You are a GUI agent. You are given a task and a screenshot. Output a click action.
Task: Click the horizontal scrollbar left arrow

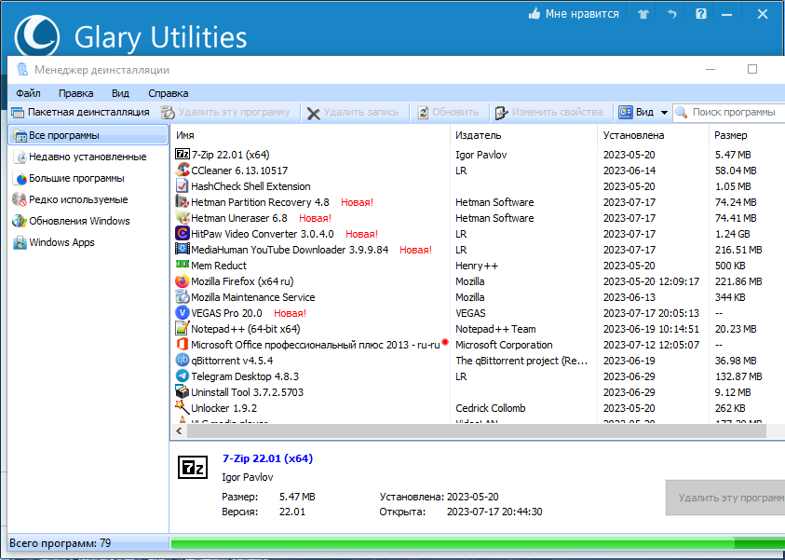click(x=179, y=430)
